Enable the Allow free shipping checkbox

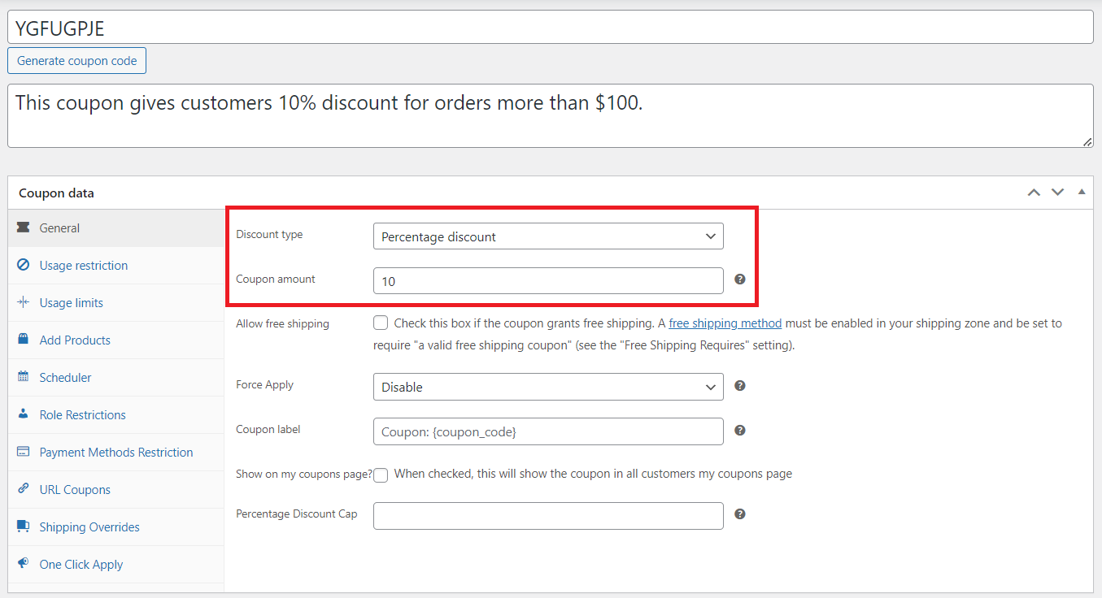(381, 322)
